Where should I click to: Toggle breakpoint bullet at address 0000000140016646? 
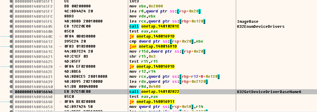point(11,92)
